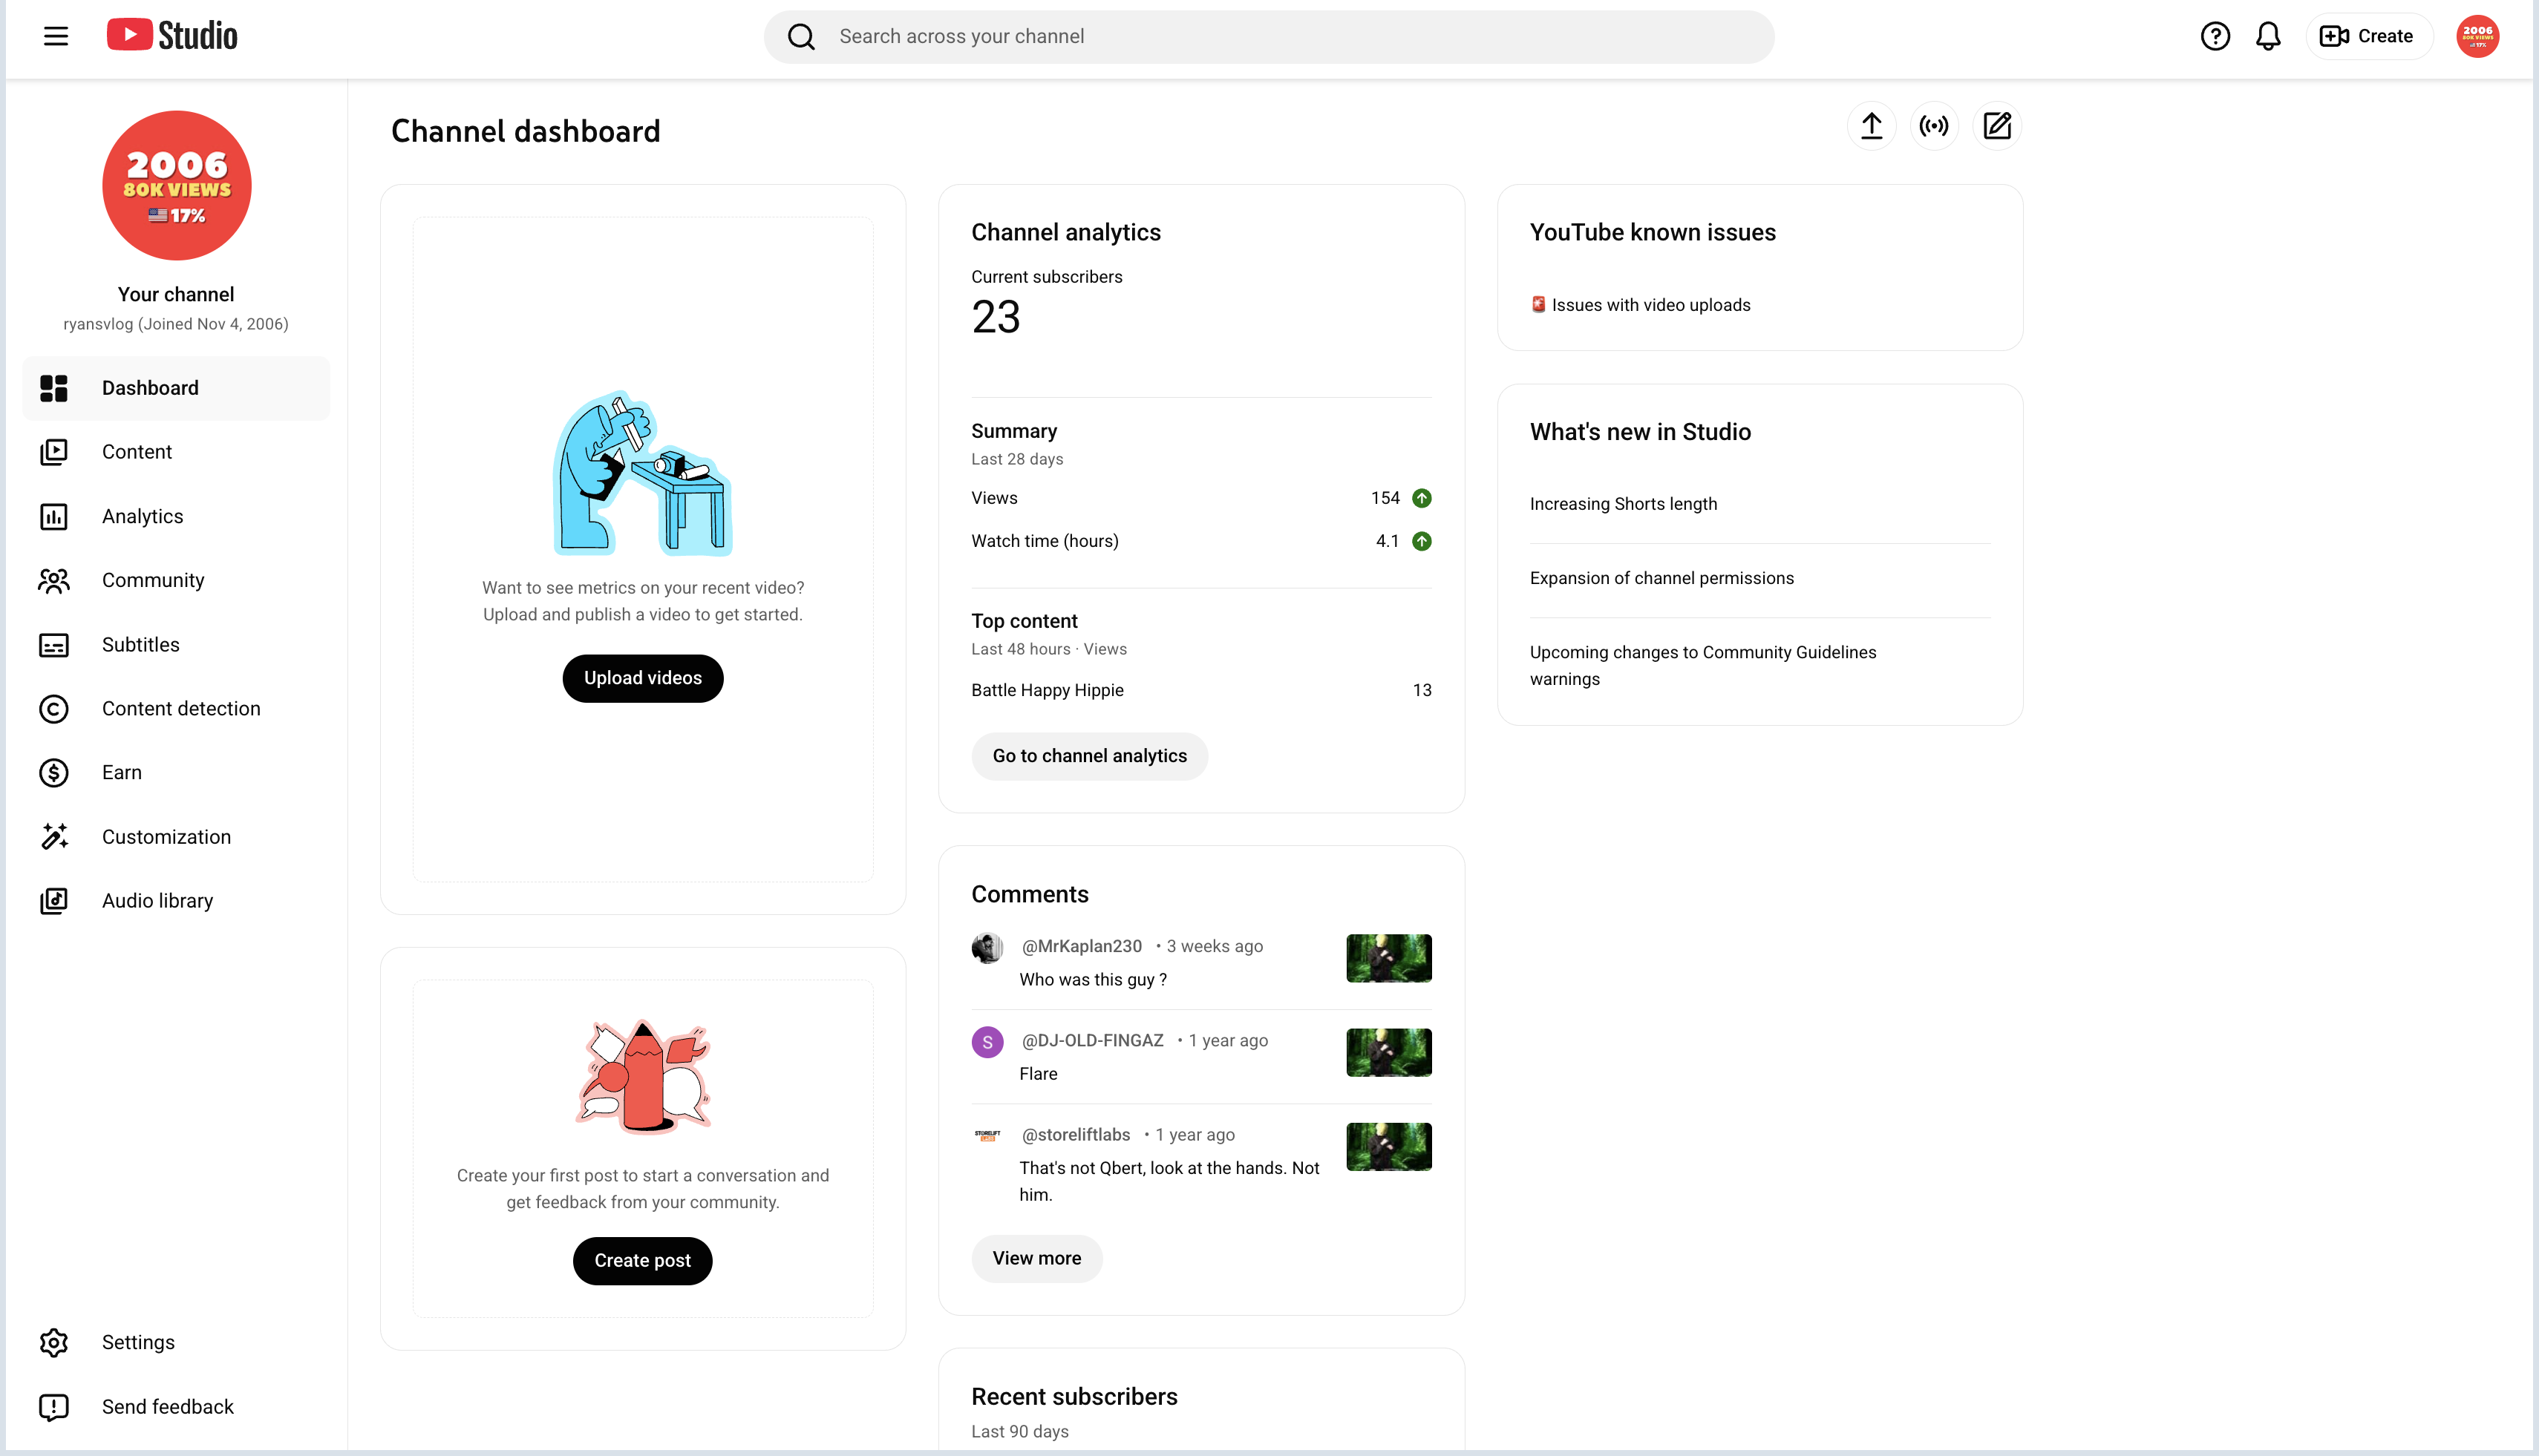The height and width of the screenshot is (1456, 2539).
Task: Click the Community people icon
Action: [54, 580]
